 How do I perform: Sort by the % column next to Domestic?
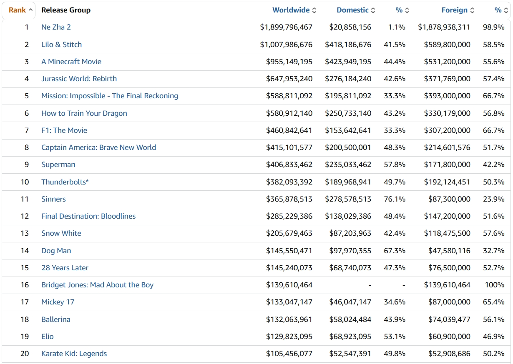(402, 10)
